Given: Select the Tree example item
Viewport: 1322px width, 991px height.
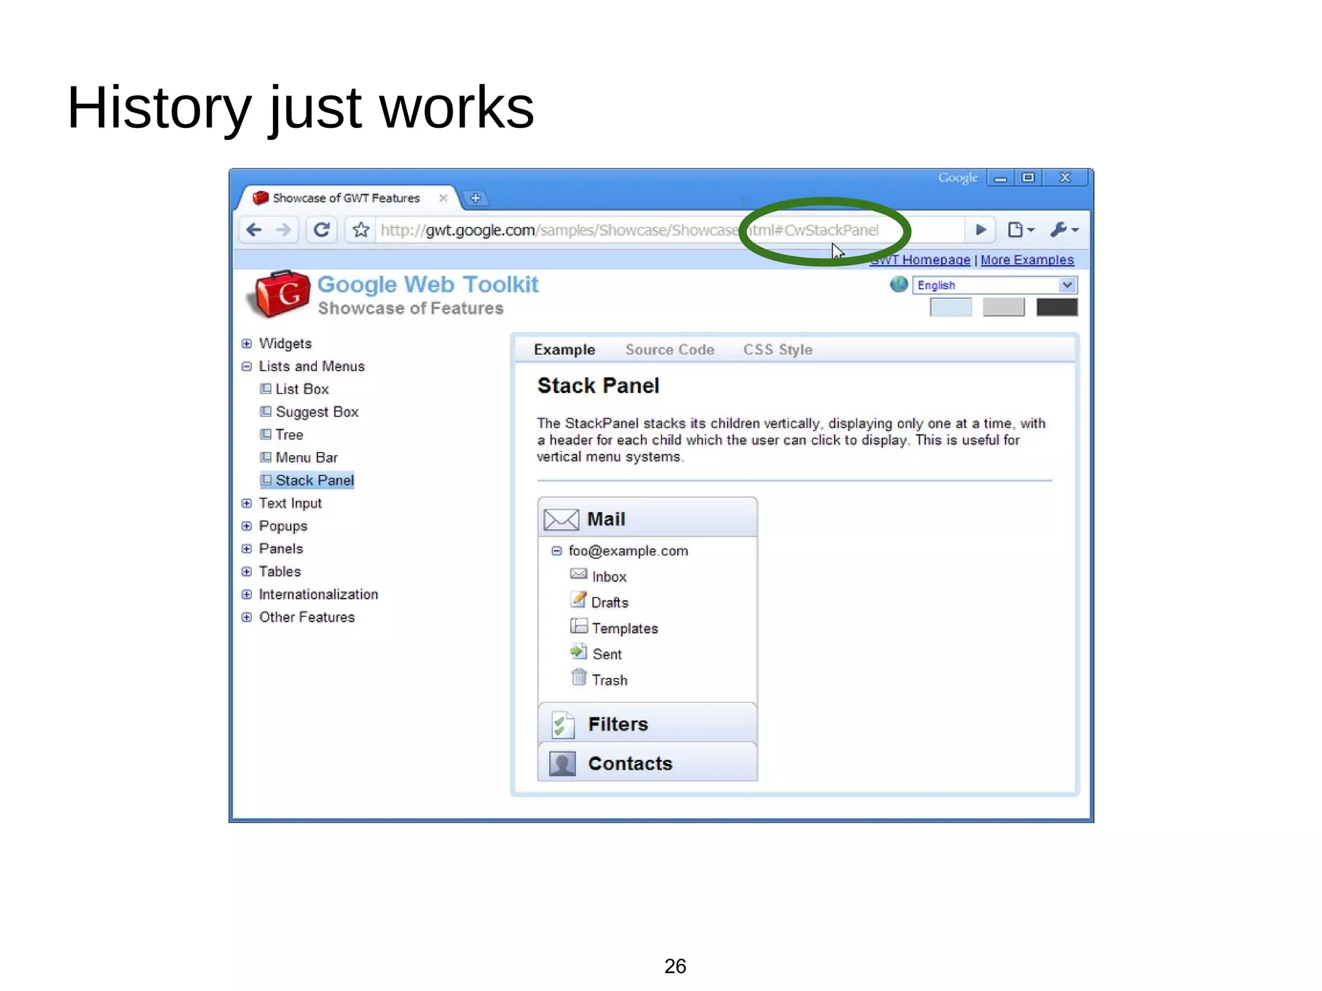Looking at the screenshot, I should pos(289,435).
